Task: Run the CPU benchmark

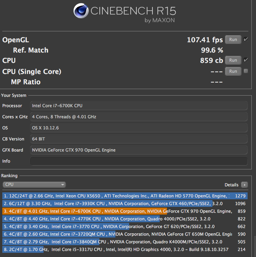Action: tap(233, 60)
